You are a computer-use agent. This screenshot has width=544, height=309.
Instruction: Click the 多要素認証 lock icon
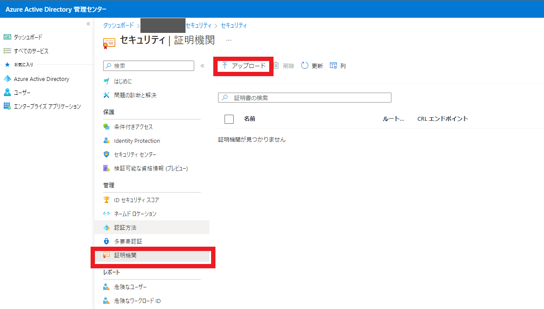[x=106, y=241]
